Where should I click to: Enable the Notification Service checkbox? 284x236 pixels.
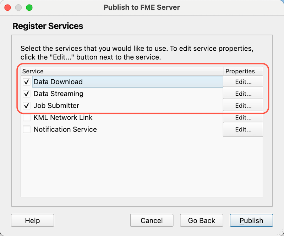point(26,129)
